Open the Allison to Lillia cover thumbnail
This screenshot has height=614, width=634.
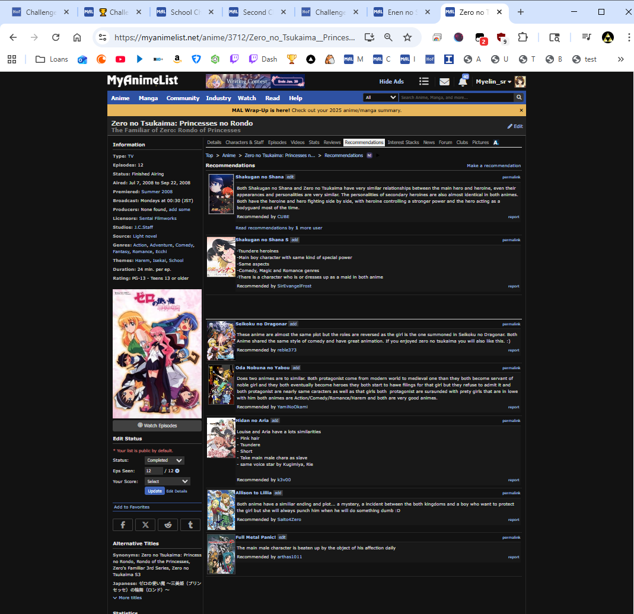[221, 510]
